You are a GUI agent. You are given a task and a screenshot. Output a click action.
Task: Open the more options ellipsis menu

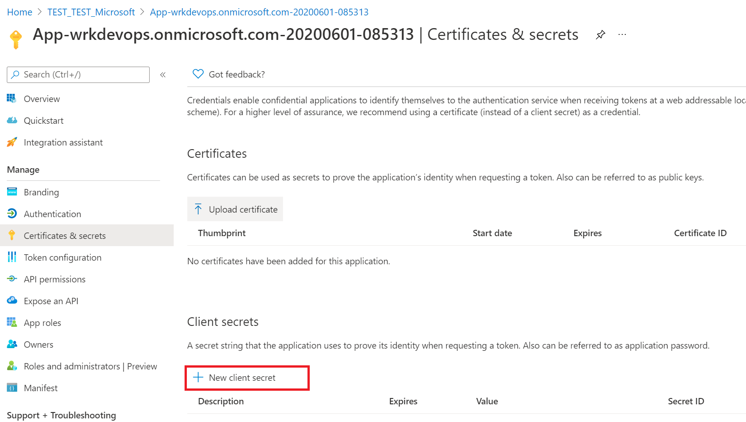tap(622, 34)
